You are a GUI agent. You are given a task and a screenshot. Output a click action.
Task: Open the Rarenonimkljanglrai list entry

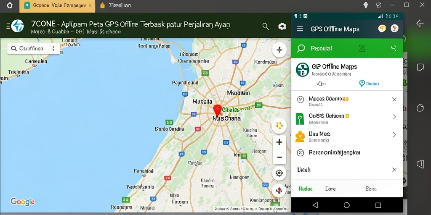347,153
